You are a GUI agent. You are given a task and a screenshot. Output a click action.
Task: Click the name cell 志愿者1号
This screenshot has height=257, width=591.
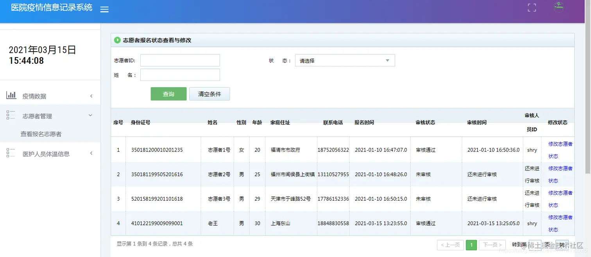pos(219,150)
